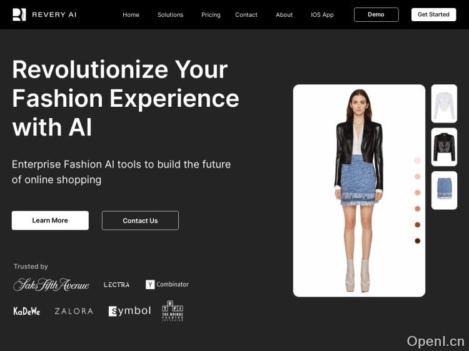Pick the medium tan skin tone swatch
469x351 pixels.
point(418,209)
